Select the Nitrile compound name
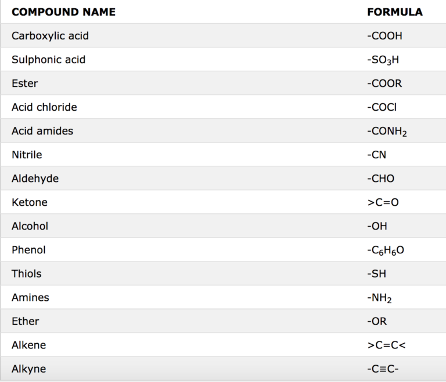 pos(27,155)
